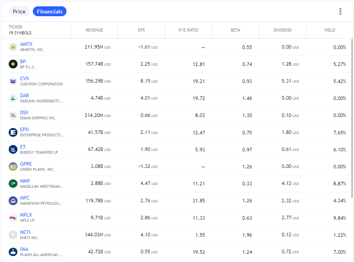354x262 pixels.
Task: Open the three-dot more options menu
Action: pyautogui.click(x=340, y=11)
